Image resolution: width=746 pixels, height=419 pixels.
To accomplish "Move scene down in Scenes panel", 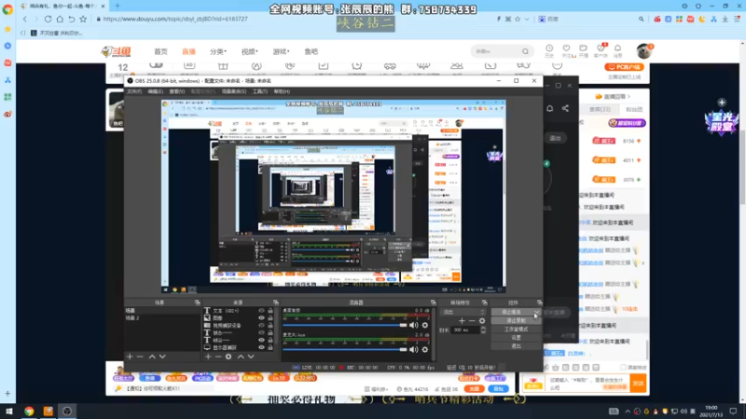I will tap(162, 357).
